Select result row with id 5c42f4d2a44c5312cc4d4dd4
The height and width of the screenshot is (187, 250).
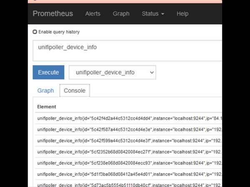point(128,118)
